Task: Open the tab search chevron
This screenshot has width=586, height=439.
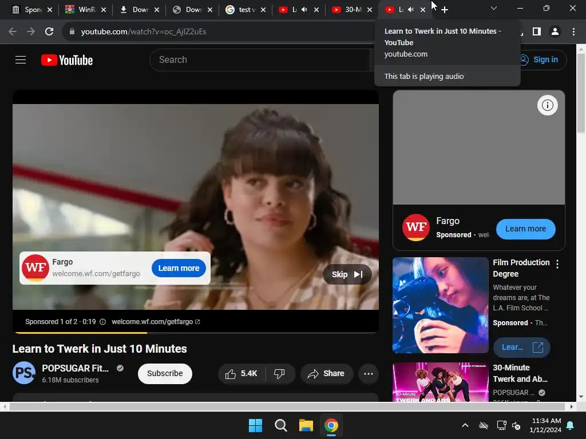Action: [494, 8]
